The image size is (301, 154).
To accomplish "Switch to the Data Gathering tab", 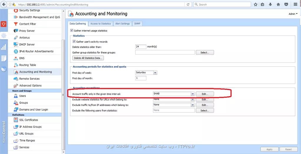I will tap(78, 24).
